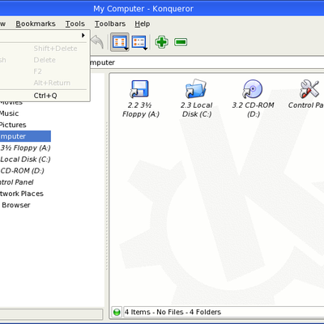This screenshot has height=324, width=324.
Task: Select the highlighted Computer tree item
Action: [25, 136]
